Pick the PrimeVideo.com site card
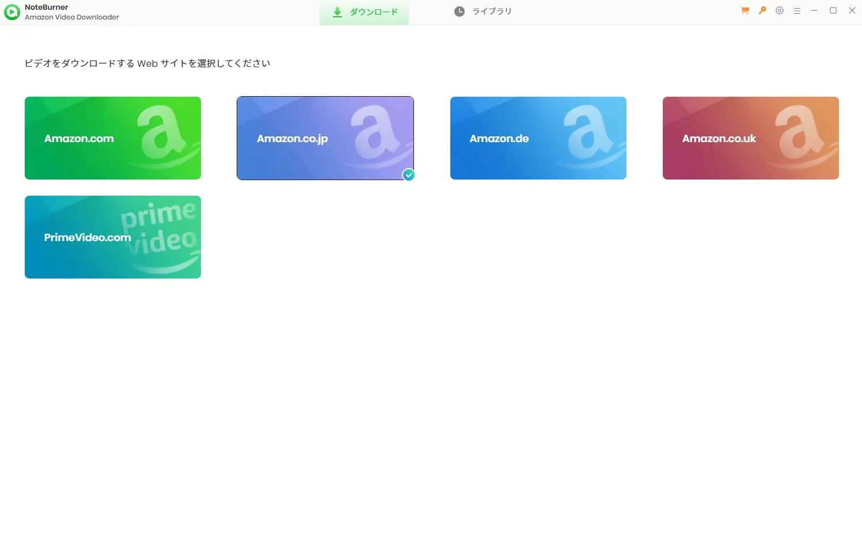 (113, 237)
